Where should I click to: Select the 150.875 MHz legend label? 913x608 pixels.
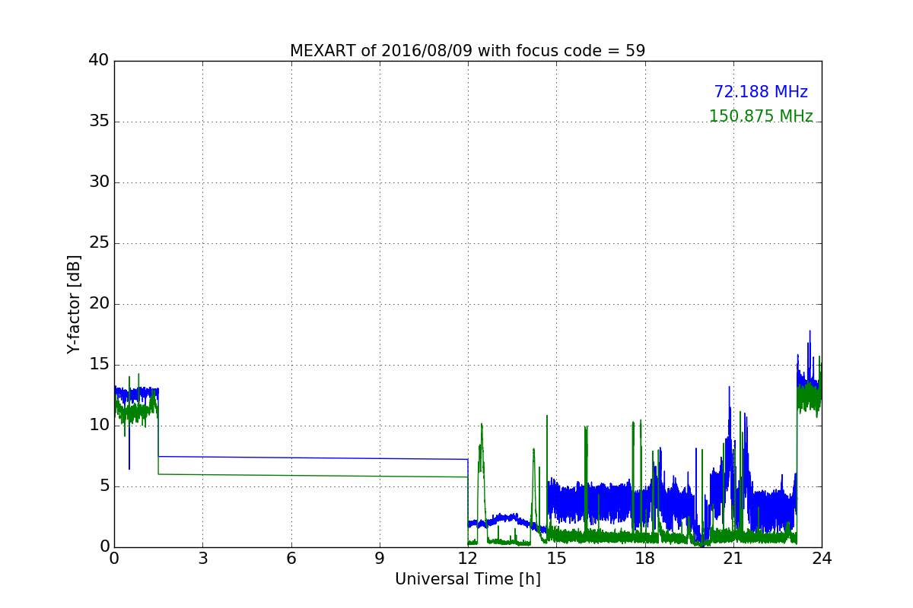(x=761, y=116)
